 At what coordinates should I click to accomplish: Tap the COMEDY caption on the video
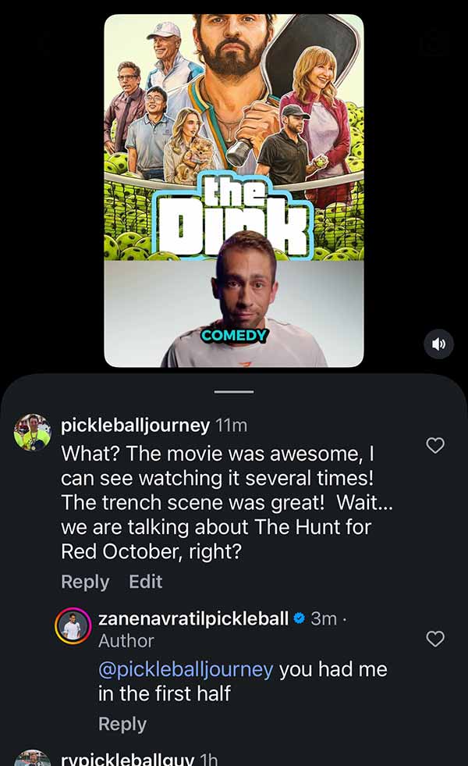coord(234,335)
